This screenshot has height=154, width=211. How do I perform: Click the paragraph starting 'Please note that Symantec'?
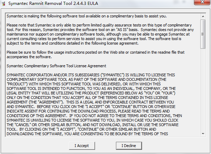click(x=100, y=34)
